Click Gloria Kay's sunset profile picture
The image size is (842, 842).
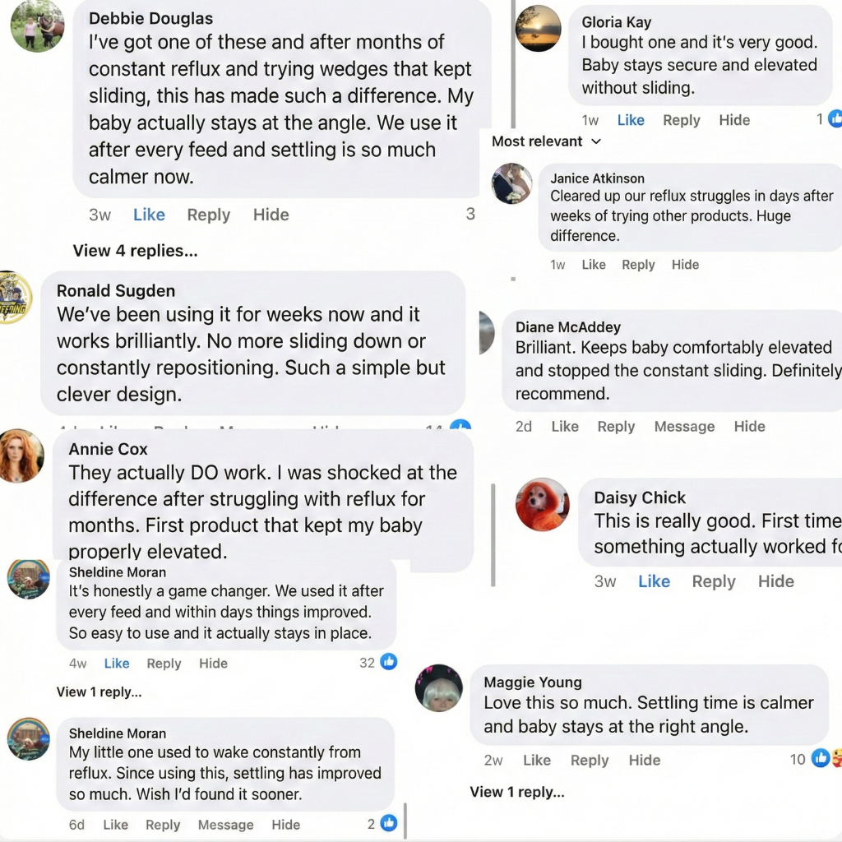538,28
